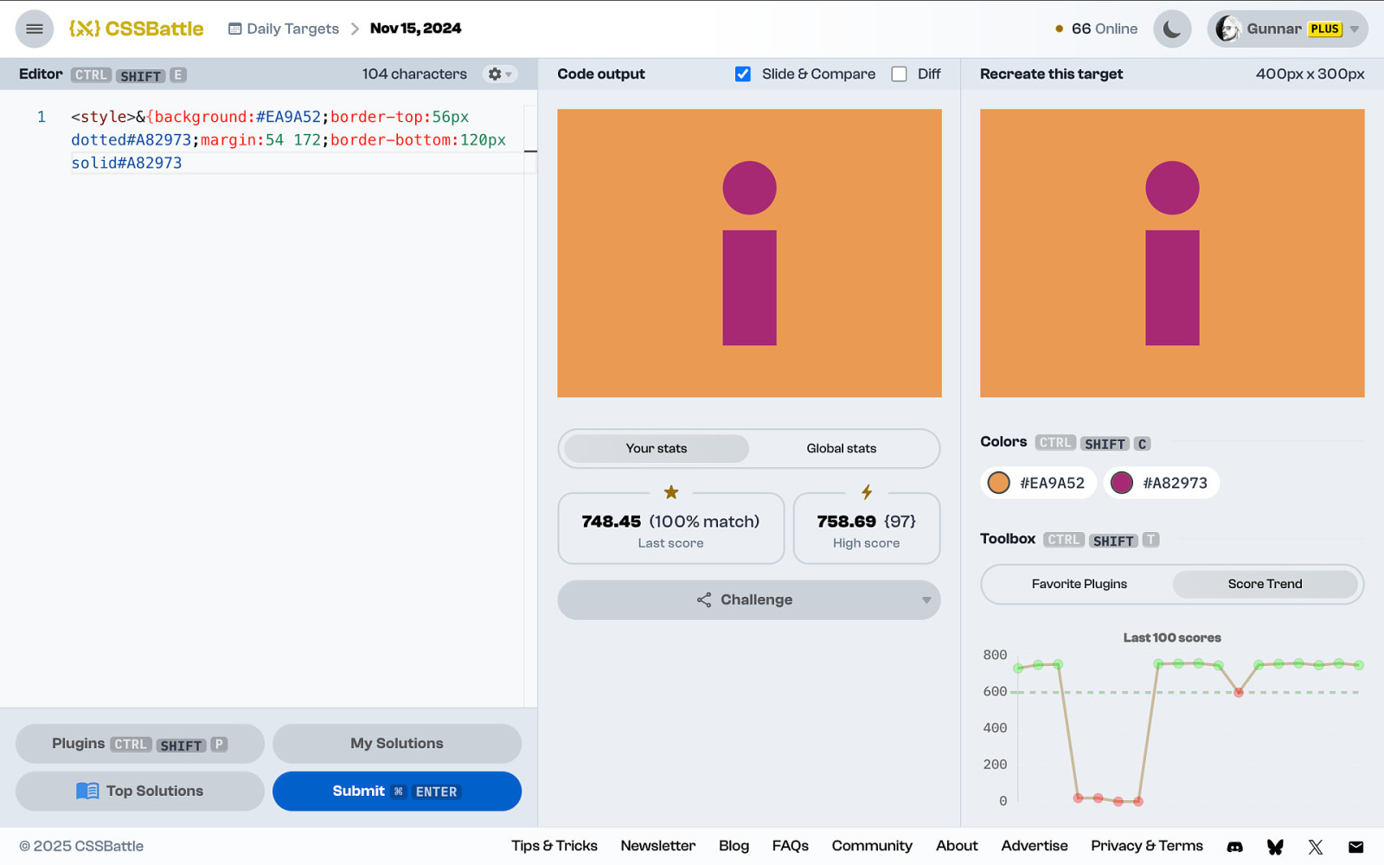Click the CSSBattle logo
Viewport: 1384px width, 865px height.
click(137, 29)
